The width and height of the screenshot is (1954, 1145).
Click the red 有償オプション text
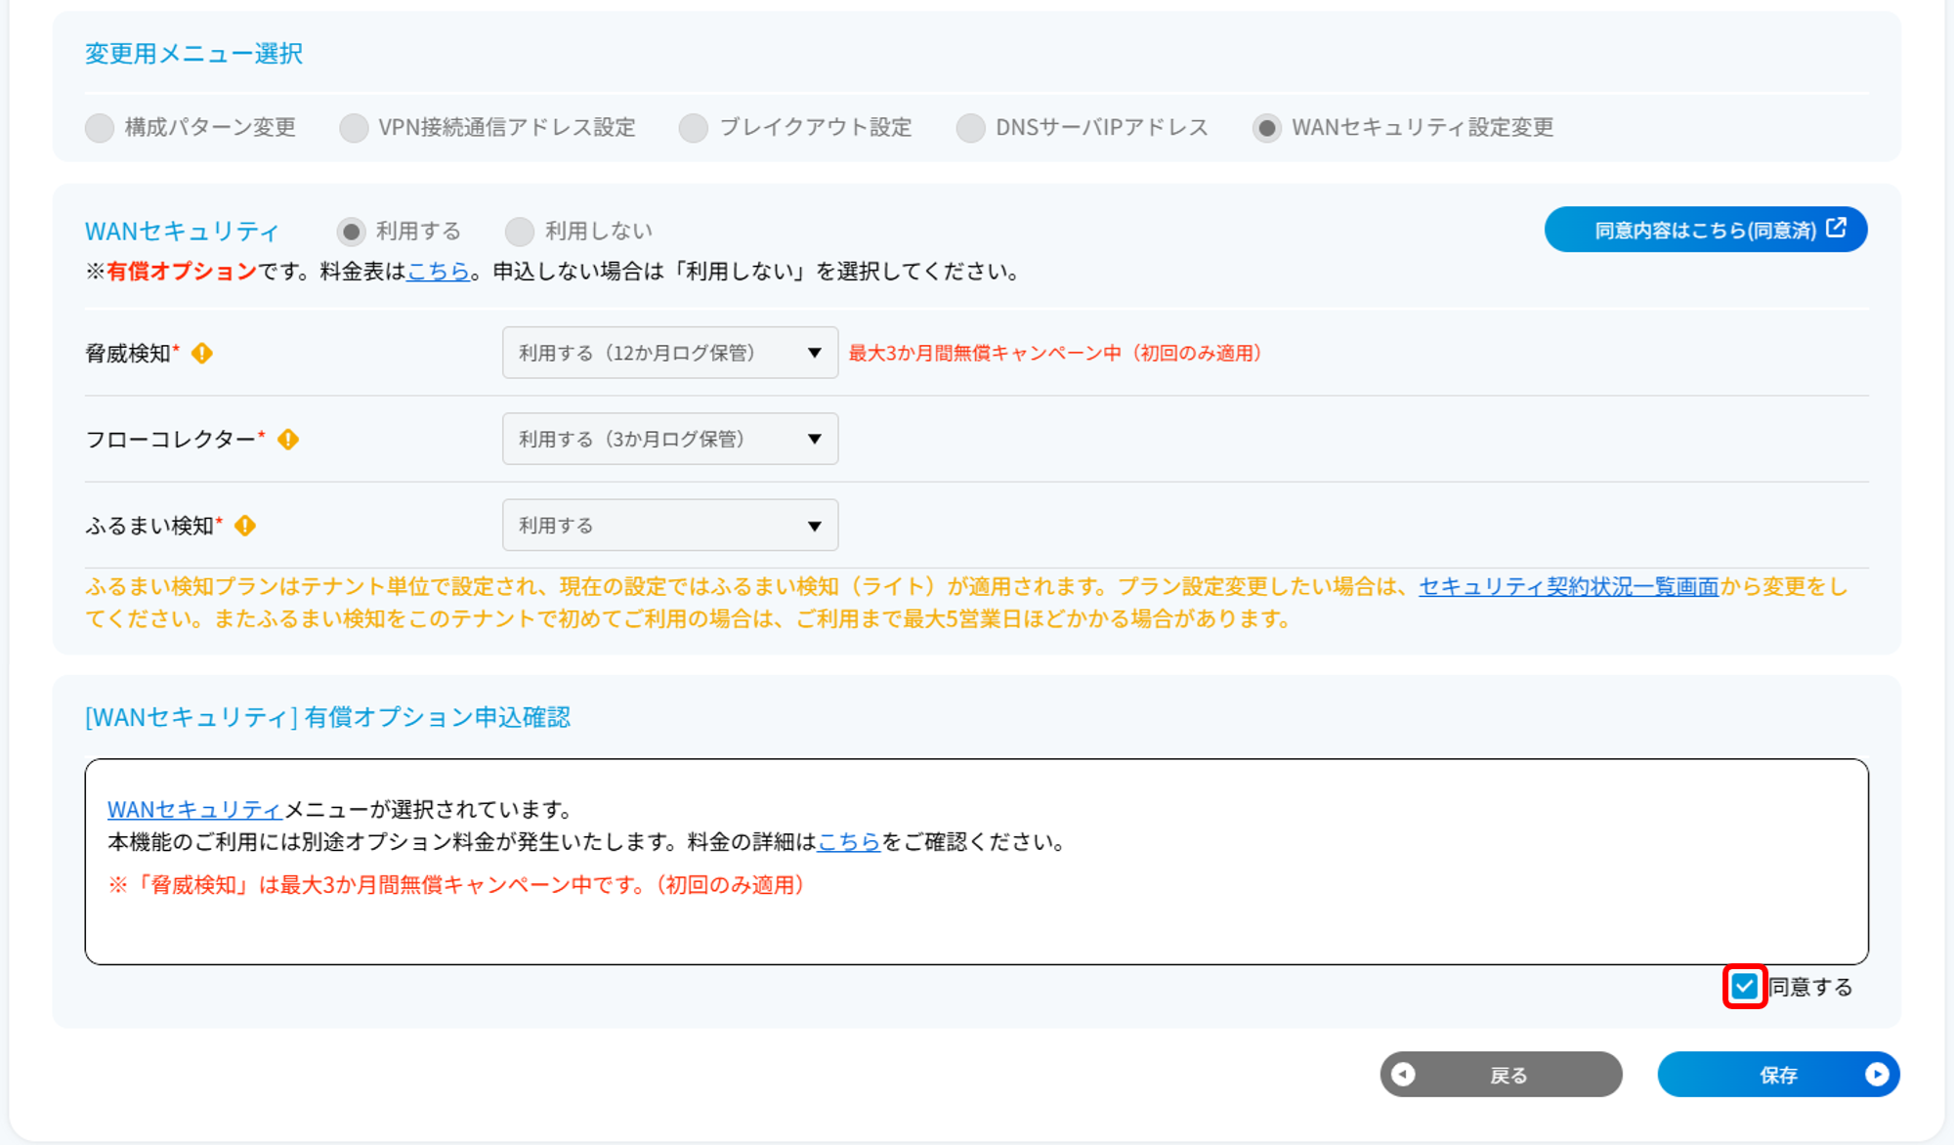coord(182,272)
